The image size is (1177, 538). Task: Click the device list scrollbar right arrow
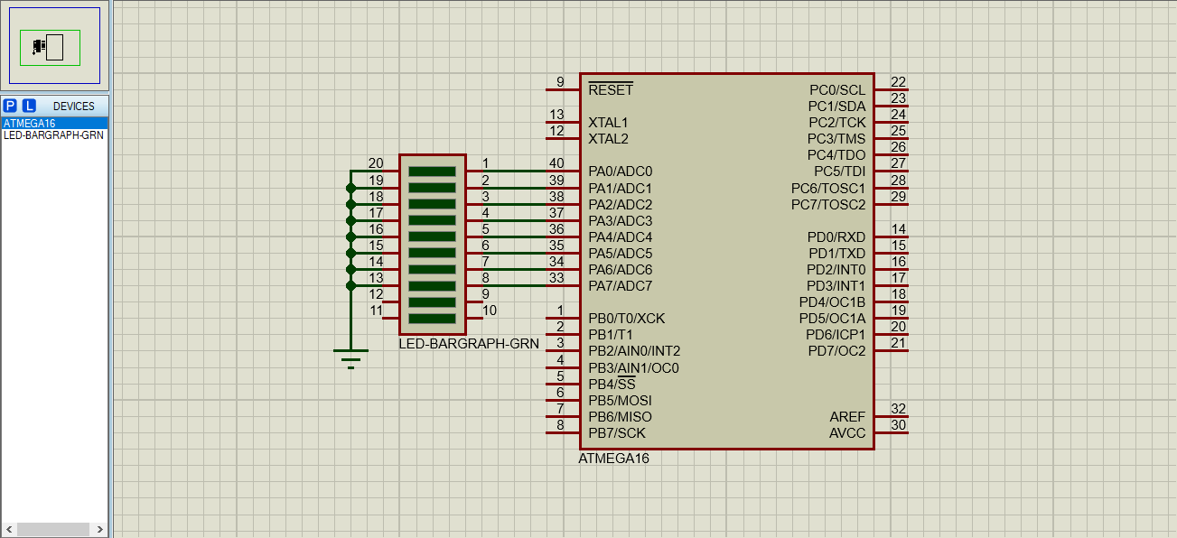pos(100,529)
